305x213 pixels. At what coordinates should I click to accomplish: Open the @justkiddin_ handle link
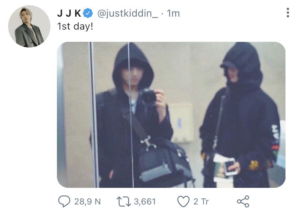pos(128,13)
